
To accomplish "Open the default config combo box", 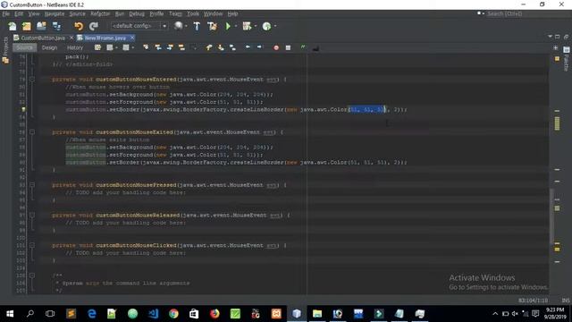I will (x=139, y=26).
